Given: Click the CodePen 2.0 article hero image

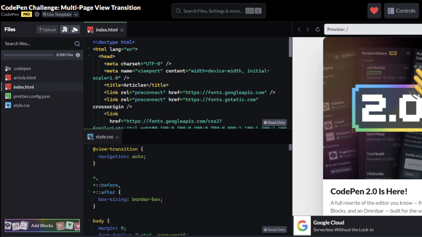Looking at the screenshot, I should [x=373, y=108].
